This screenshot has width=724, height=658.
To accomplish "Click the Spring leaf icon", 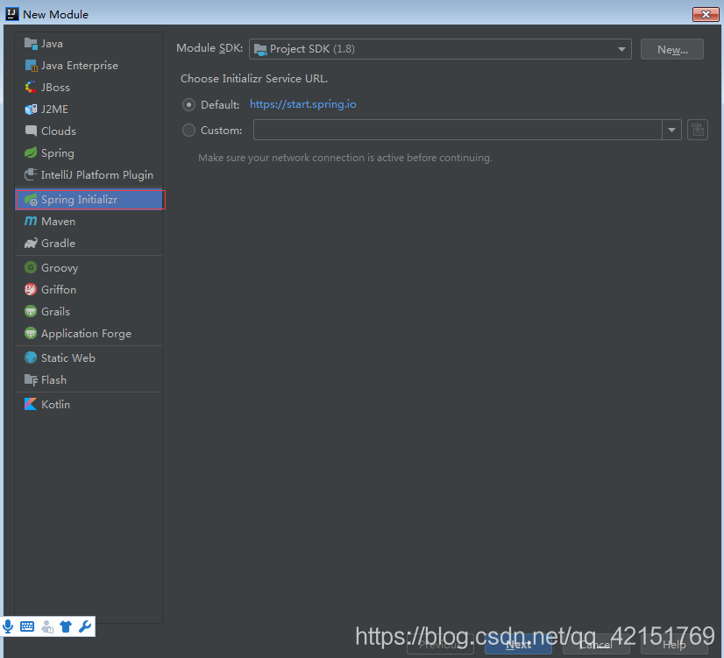I will coord(31,152).
